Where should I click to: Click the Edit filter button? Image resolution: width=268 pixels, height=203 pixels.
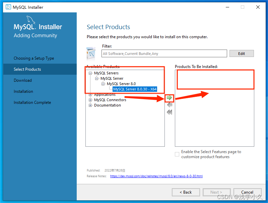pos(242,54)
